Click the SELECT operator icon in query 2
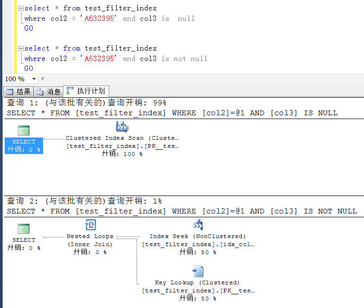The width and height of the screenshot is (364, 308). tap(24, 229)
